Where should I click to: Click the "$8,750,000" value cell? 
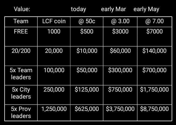pyautogui.click(x=154, y=109)
